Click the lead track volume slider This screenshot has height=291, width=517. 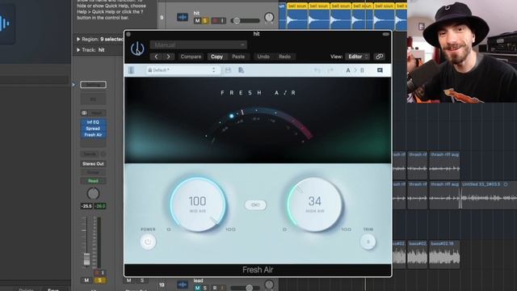coord(246,288)
